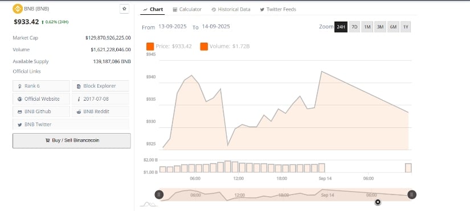The image size is (470, 211).
Task: Click the $933.42 price text
Action: coord(26,22)
